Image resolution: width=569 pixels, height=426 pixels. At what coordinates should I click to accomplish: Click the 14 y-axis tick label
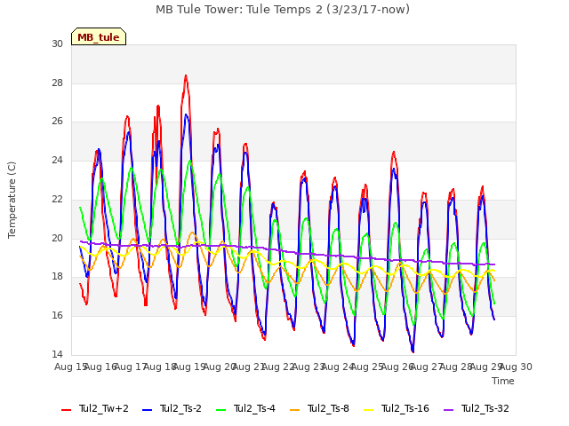[x=57, y=354]
